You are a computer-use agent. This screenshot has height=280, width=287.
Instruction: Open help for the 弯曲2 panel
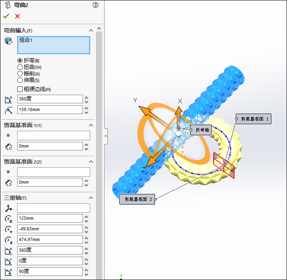[96, 5]
